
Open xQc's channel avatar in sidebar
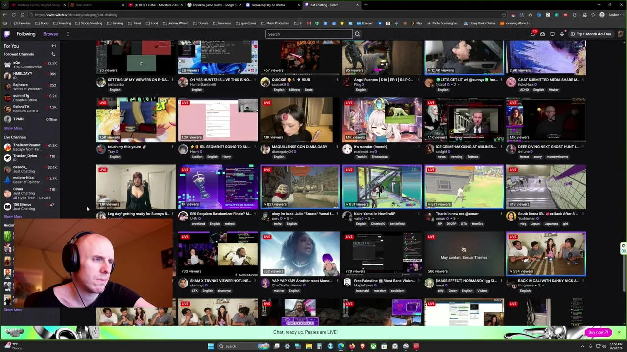point(7,65)
